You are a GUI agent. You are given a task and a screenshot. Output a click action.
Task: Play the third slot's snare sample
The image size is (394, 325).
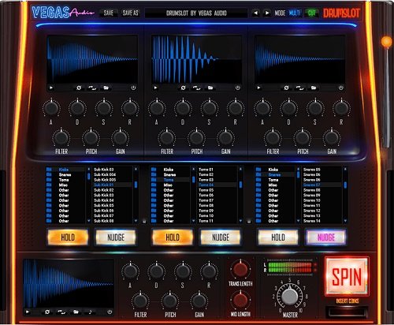coord(259,88)
